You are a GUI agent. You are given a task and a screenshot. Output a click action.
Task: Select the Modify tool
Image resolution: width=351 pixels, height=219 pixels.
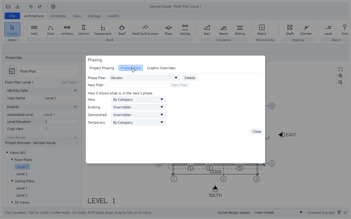point(12,29)
